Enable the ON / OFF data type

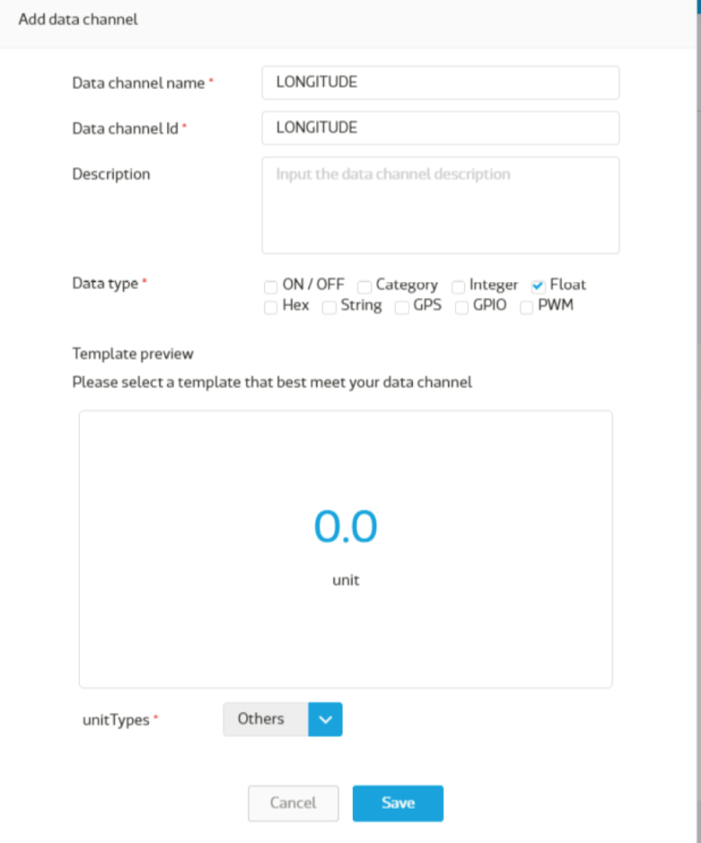click(x=270, y=286)
